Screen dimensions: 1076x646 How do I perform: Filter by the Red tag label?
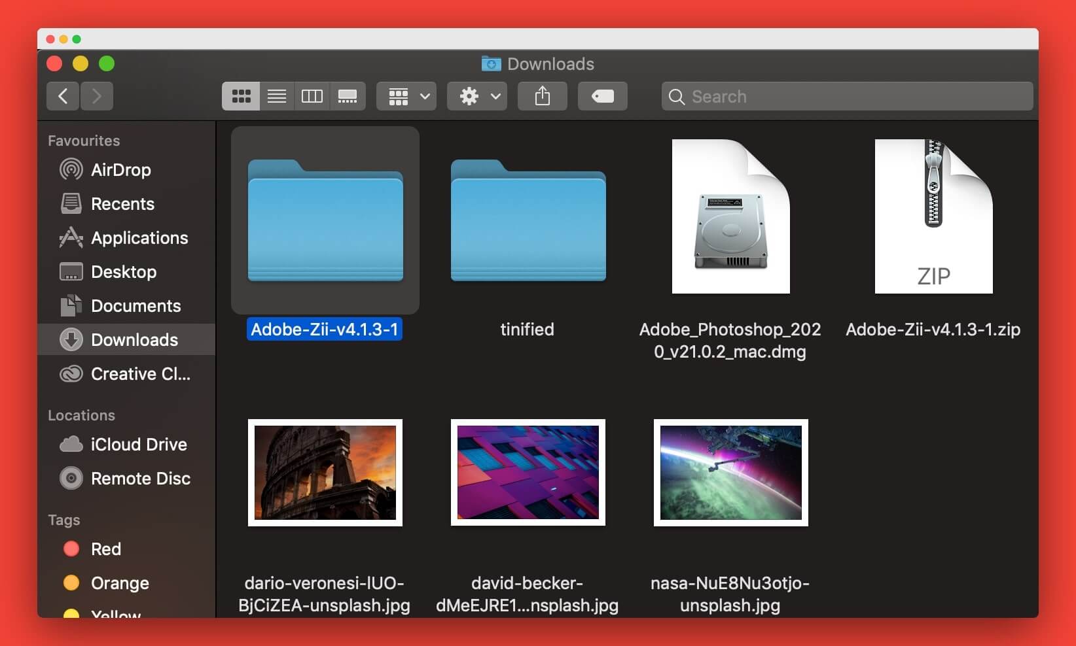(x=106, y=549)
